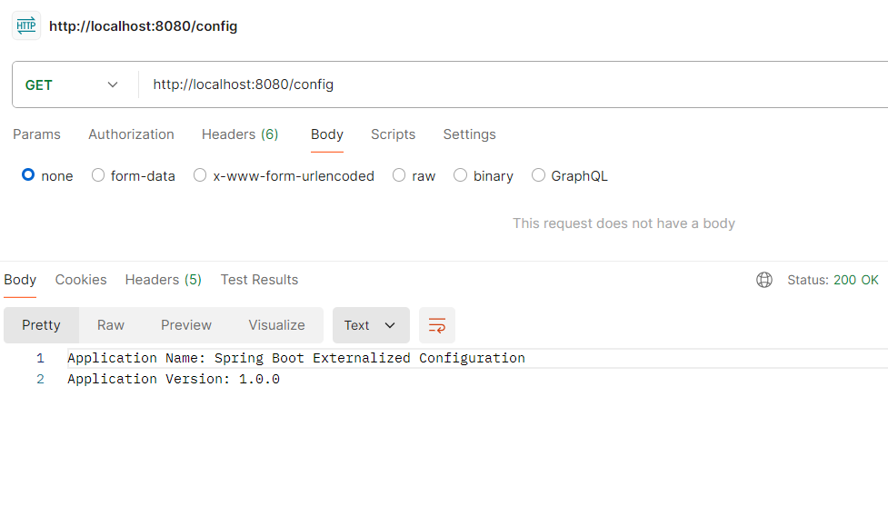View the response Cookies tab
Screen dimensions: 888x506
(x=81, y=280)
